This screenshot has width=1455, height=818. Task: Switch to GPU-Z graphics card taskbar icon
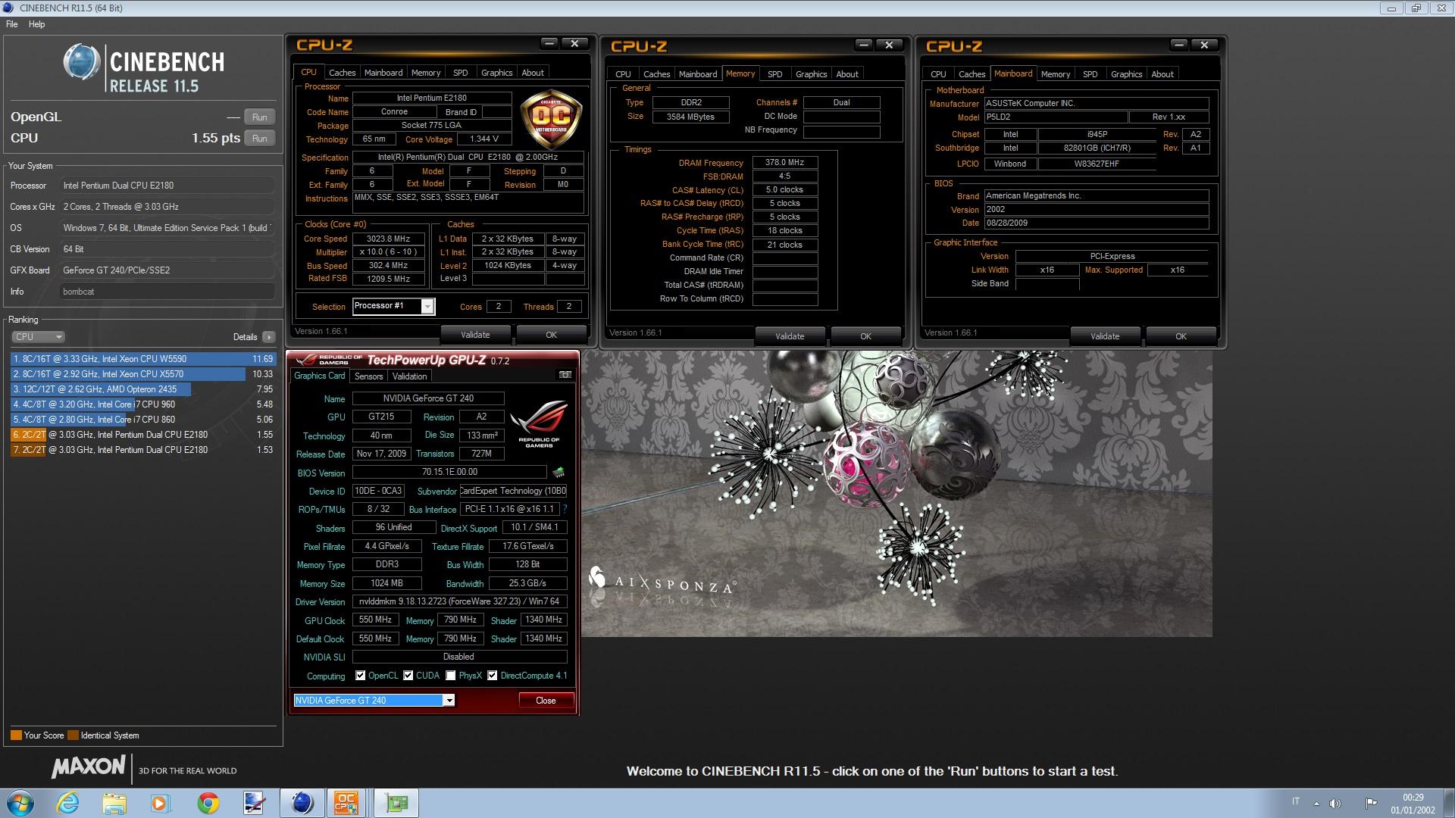pyautogui.click(x=396, y=803)
